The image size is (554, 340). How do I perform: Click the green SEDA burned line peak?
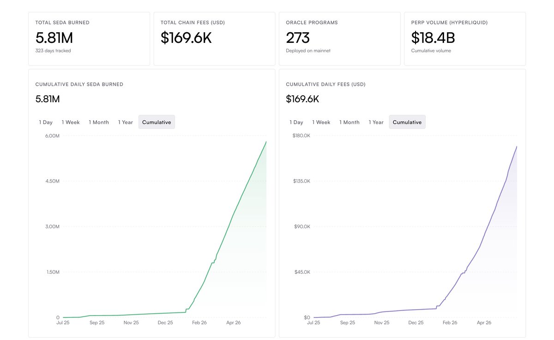tap(266, 142)
